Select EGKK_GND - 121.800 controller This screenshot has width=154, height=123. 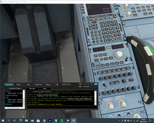click(15, 93)
